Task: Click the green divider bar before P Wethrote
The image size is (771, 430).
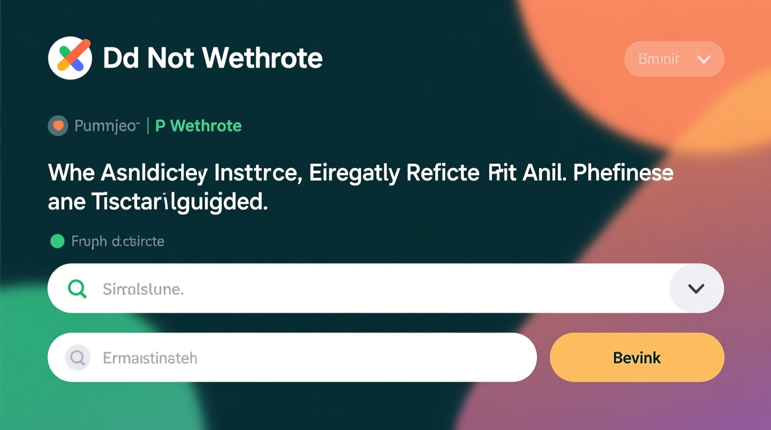Action: coord(148,126)
